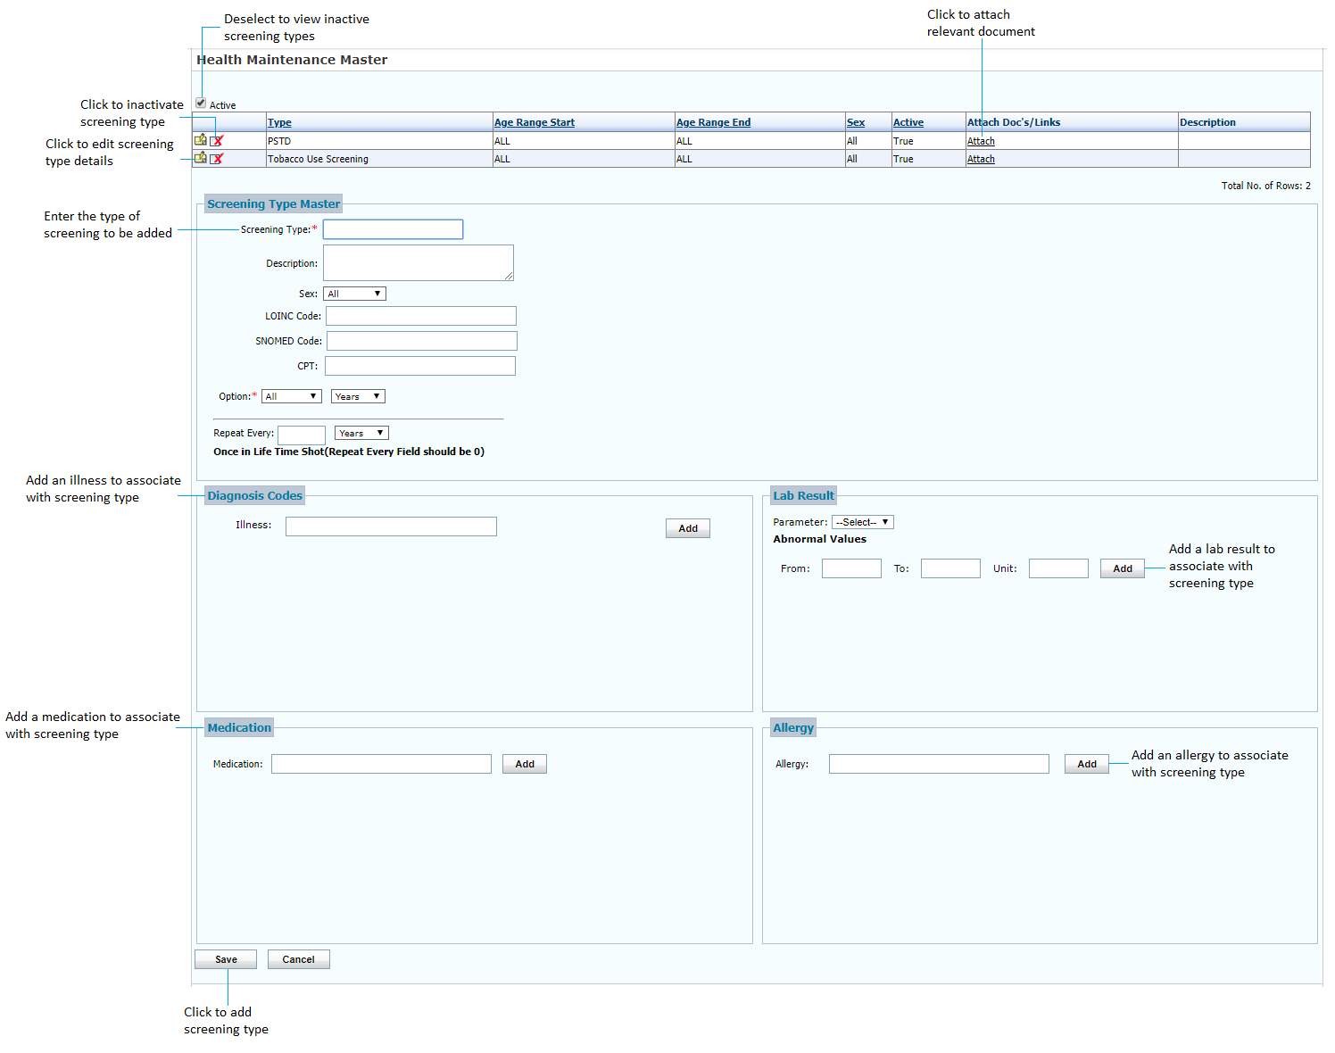Click Attach link for PSTD row

pos(981,141)
